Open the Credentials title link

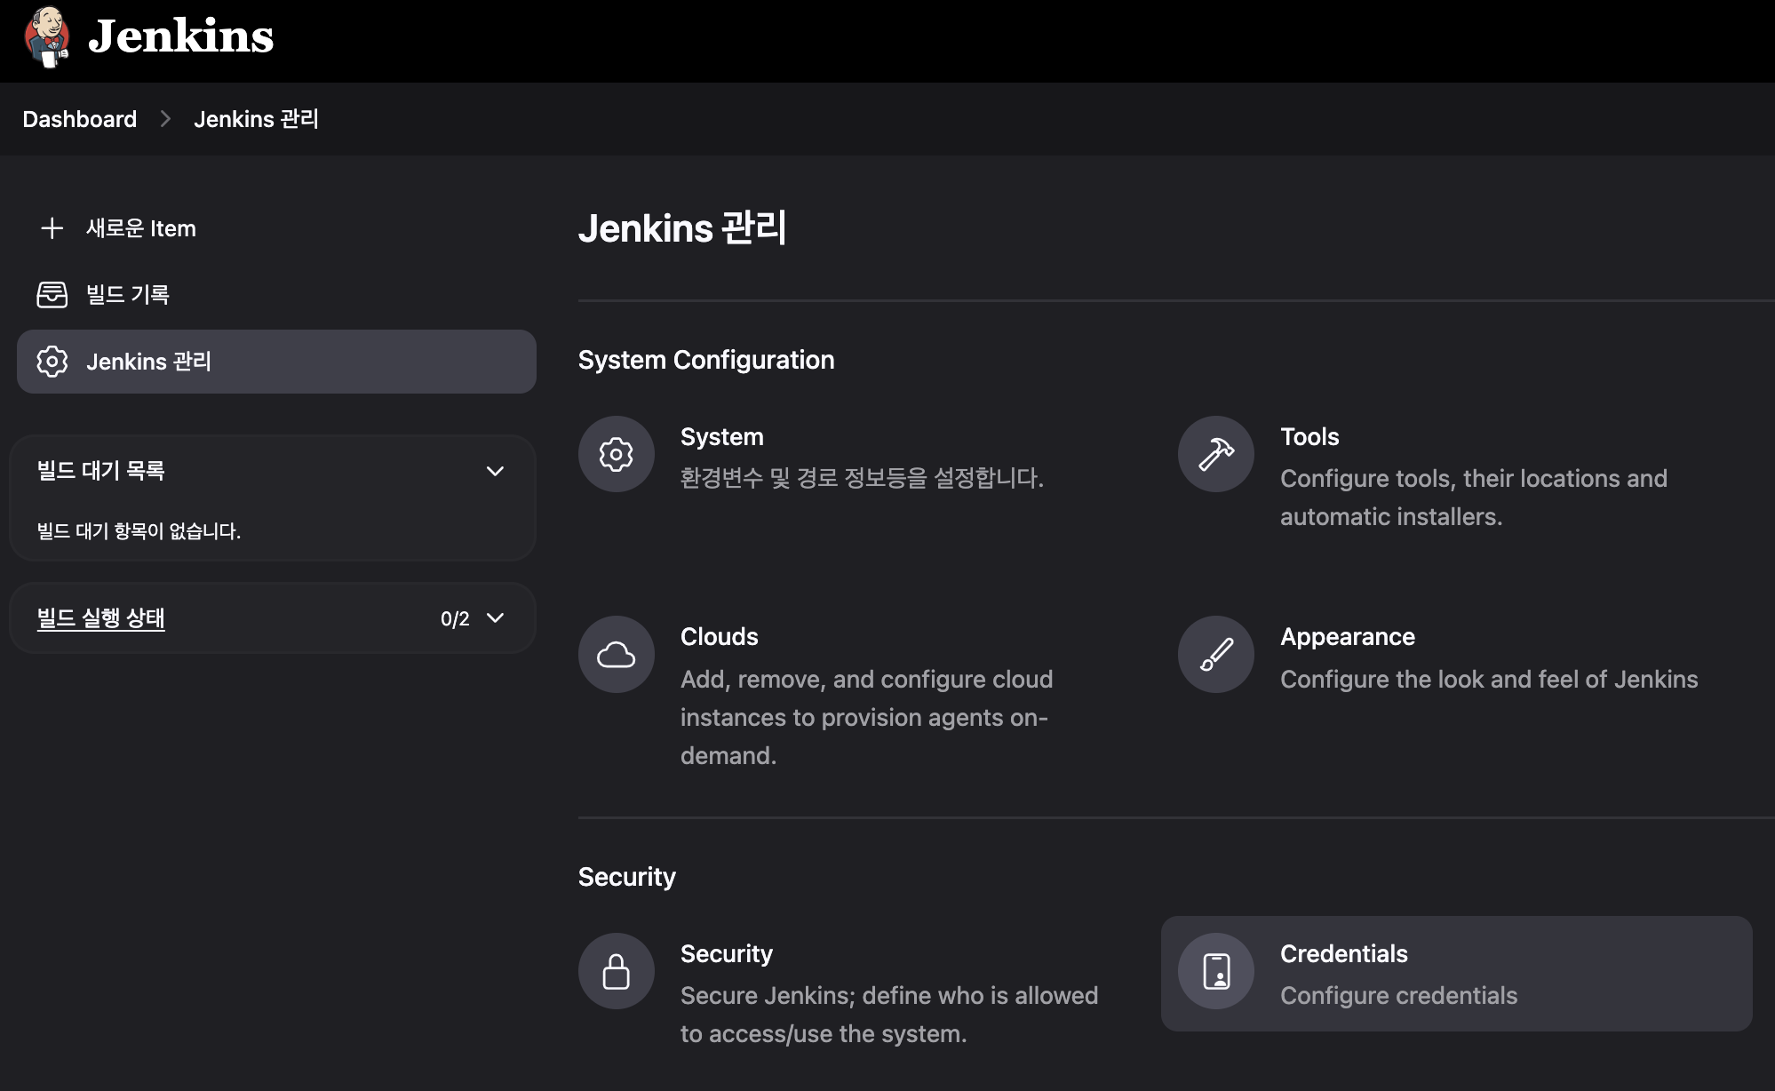tap(1343, 953)
